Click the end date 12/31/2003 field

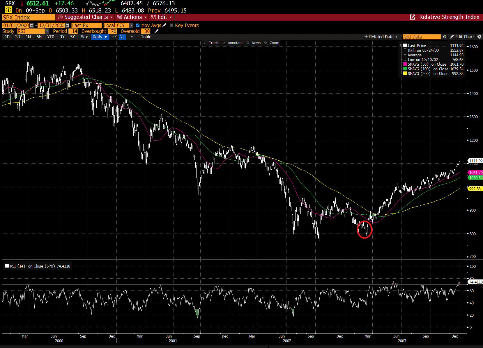[x=52, y=25]
